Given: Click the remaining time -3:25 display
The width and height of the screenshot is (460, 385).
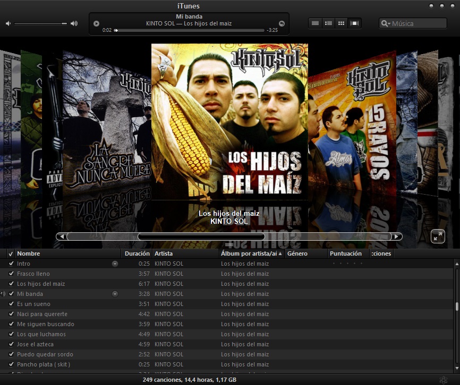Looking at the screenshot, I should (272, 30).
